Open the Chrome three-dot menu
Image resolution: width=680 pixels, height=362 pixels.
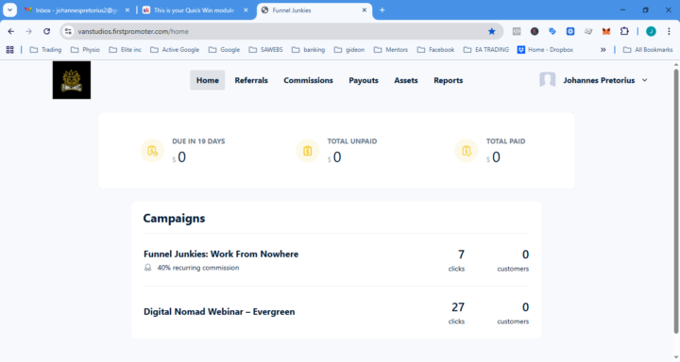[670, 31]
